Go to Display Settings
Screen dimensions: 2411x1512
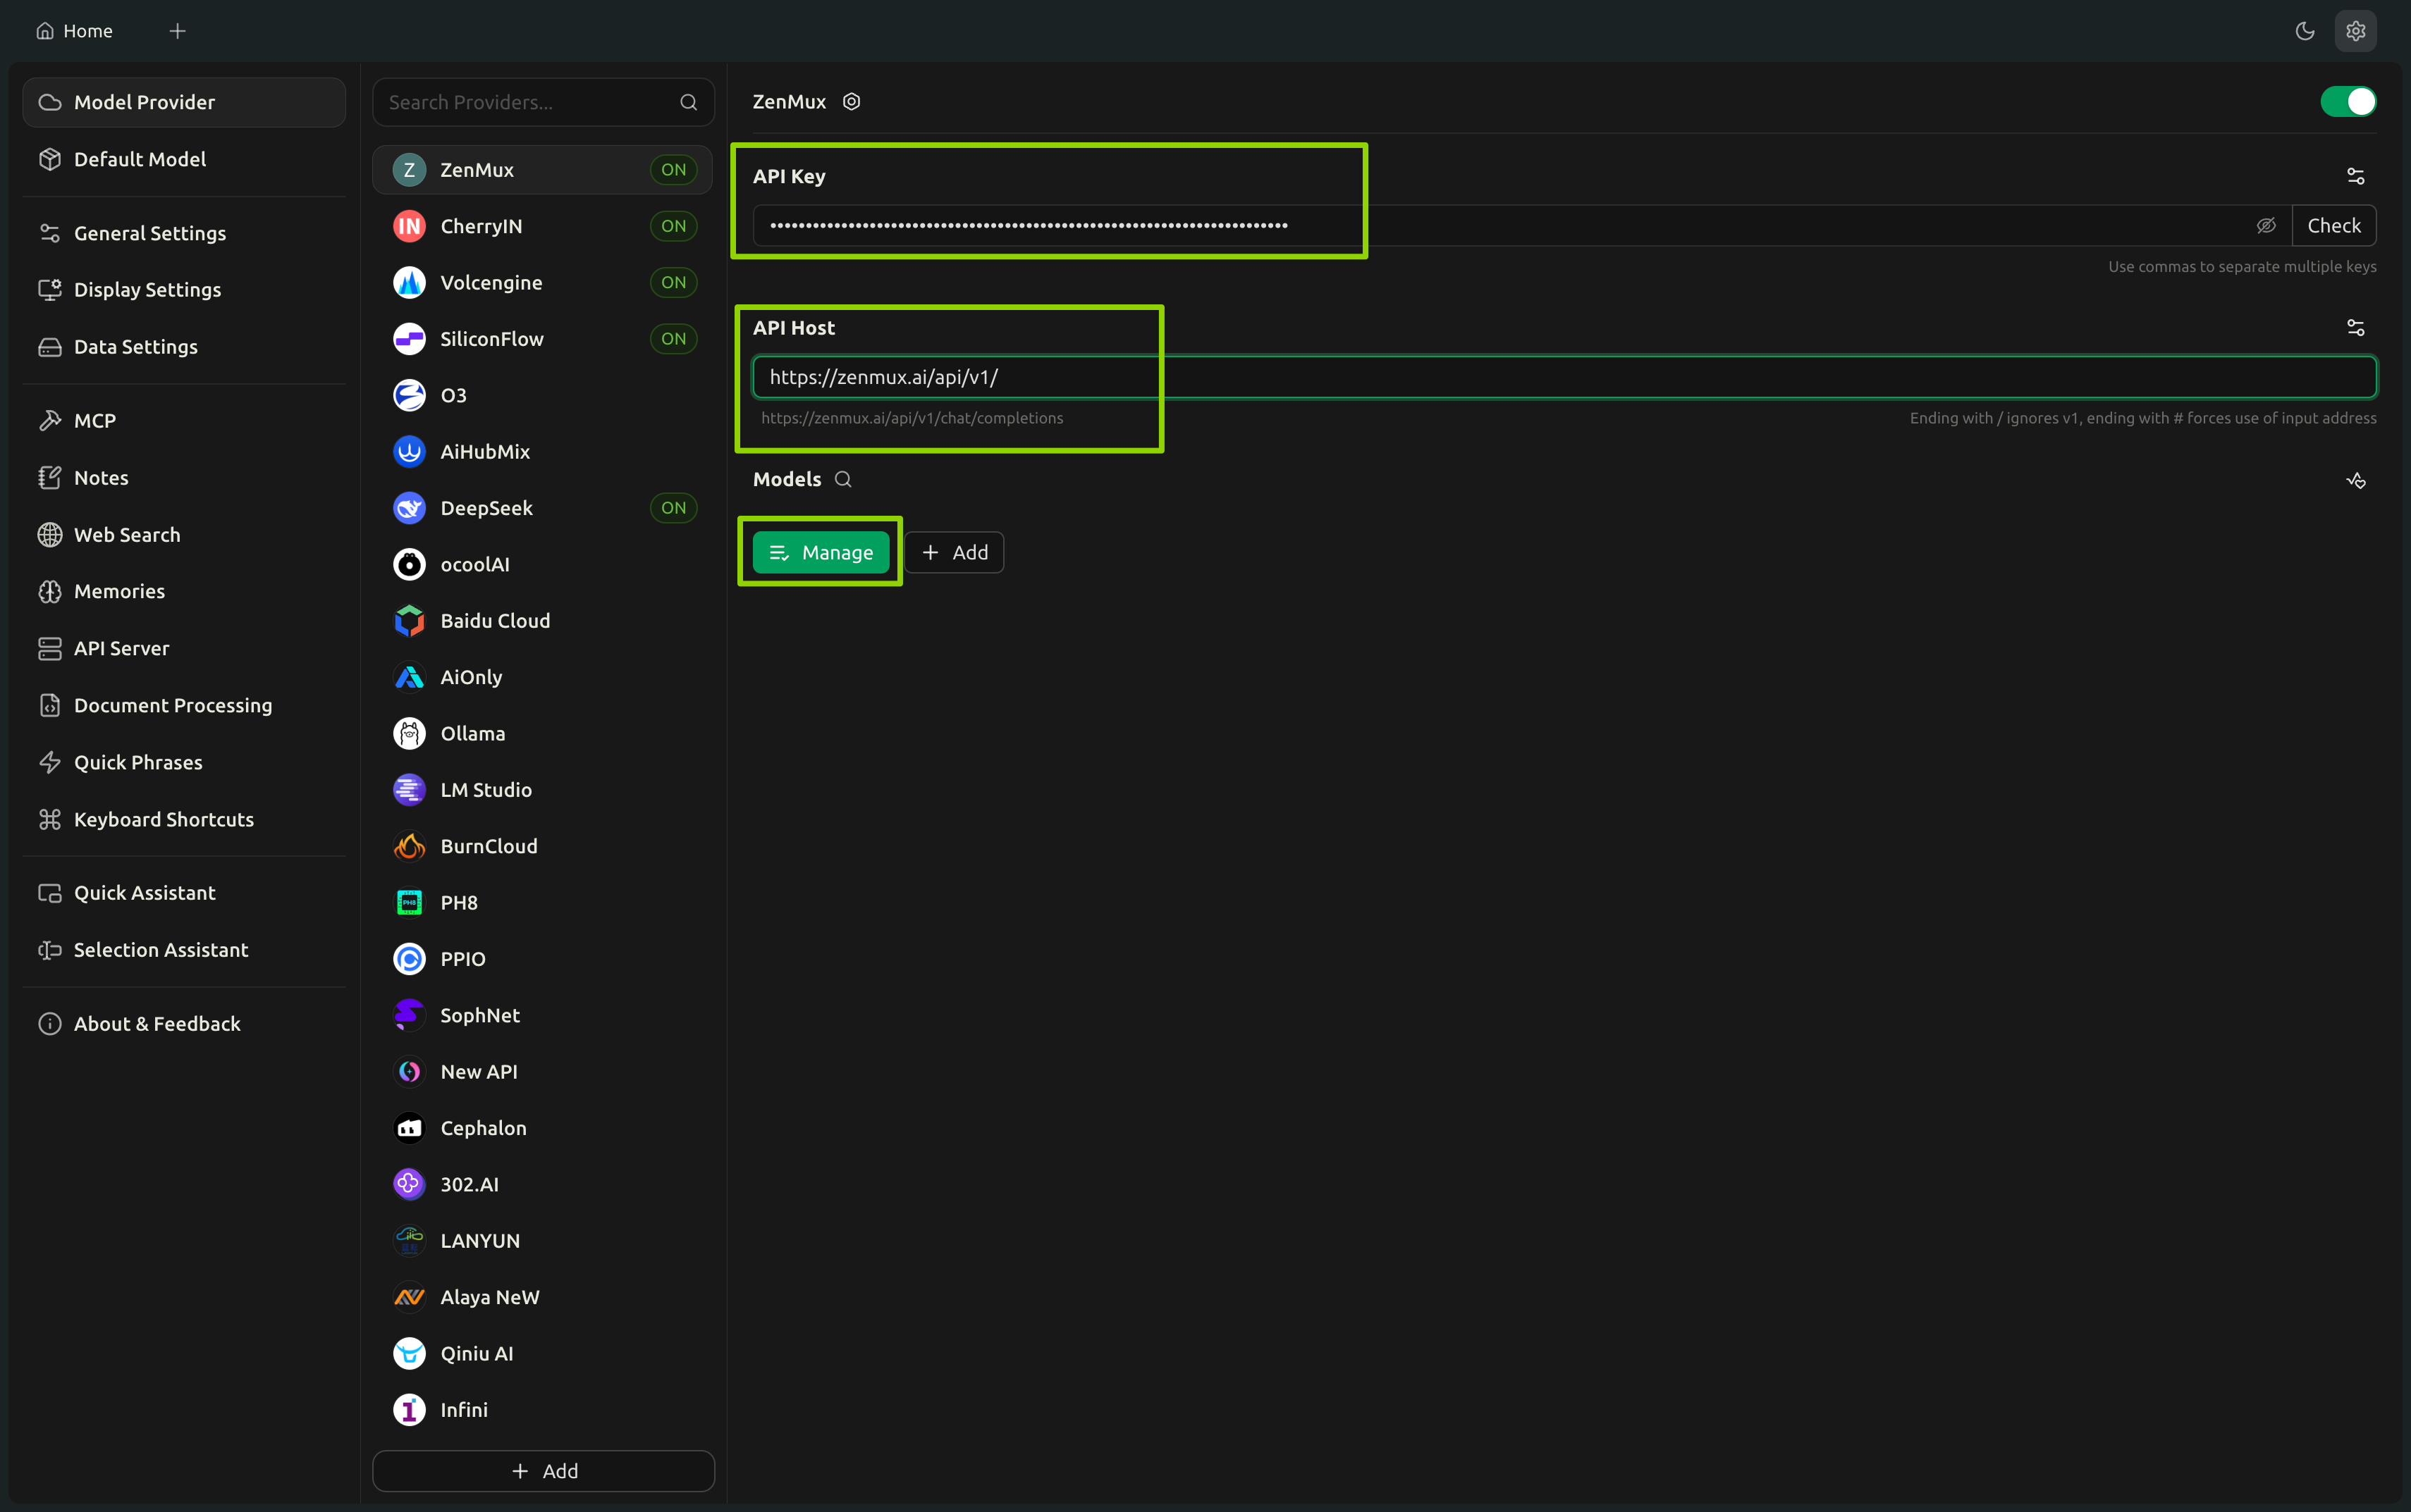(x=184, y=290)
